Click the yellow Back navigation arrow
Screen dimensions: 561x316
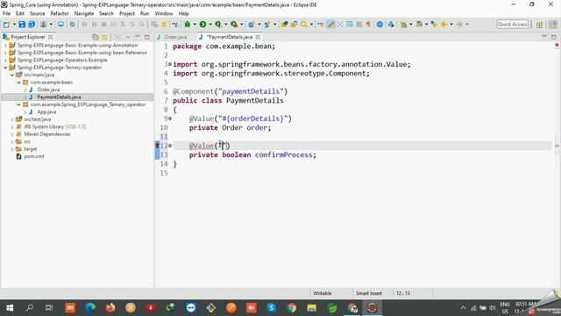click(444, 25)
